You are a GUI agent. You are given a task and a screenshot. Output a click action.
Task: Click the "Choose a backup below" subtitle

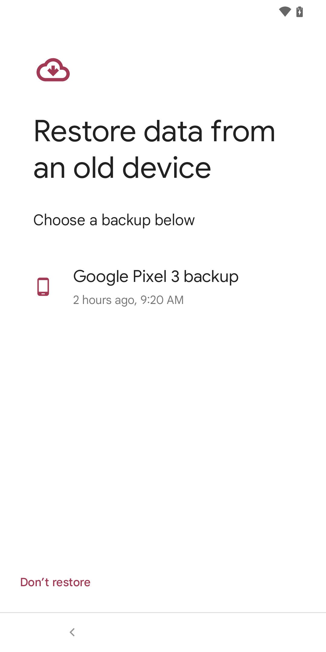click(114, 220)
